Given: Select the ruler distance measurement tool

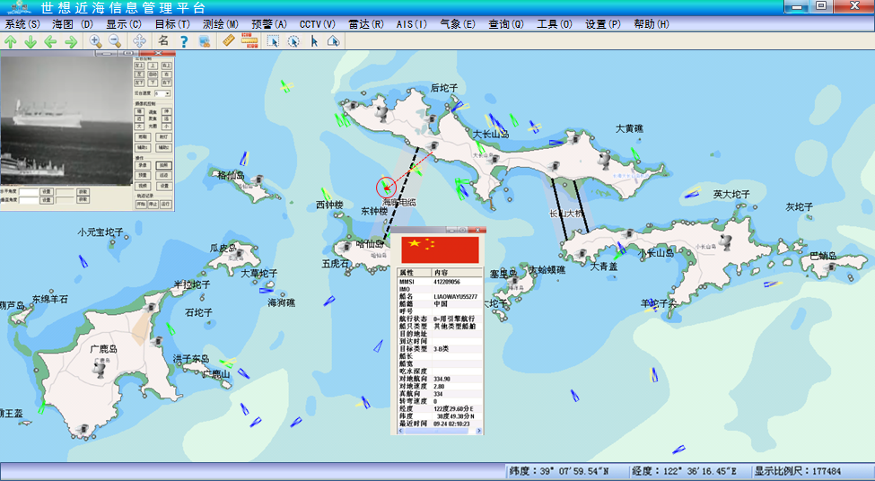Looking at the screenshot, I should 228,41.
